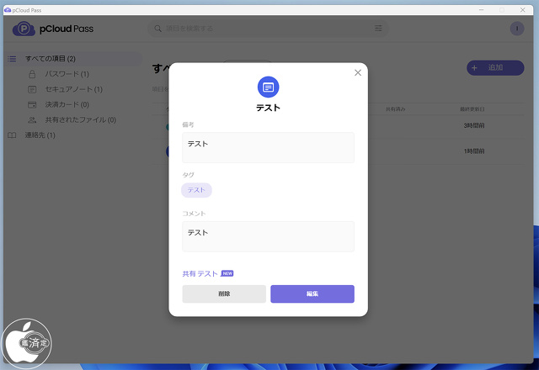Click the 編集 button
The width and height of the screenshot is (539, 370).
[312, 293]
